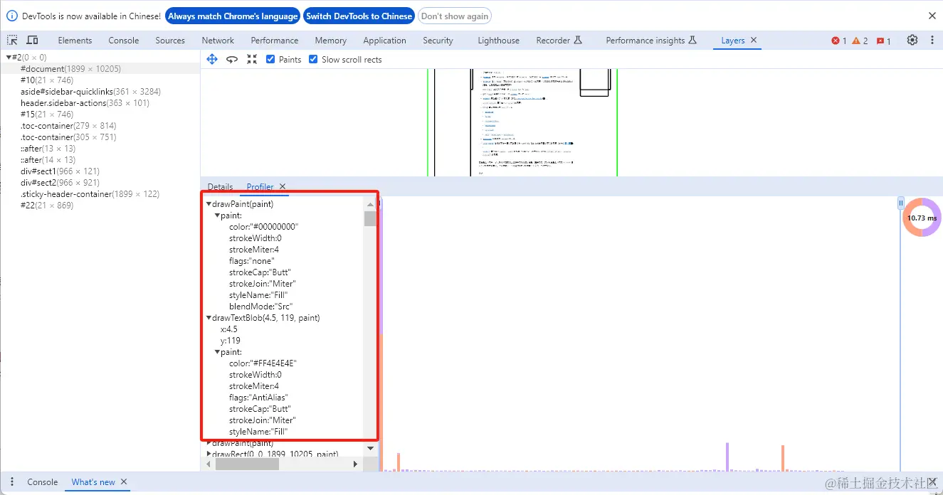Screen dimensions: 943x495
Task: Collapse the #2(0 × 0) layer tree root
Action: tap(9, 58)
